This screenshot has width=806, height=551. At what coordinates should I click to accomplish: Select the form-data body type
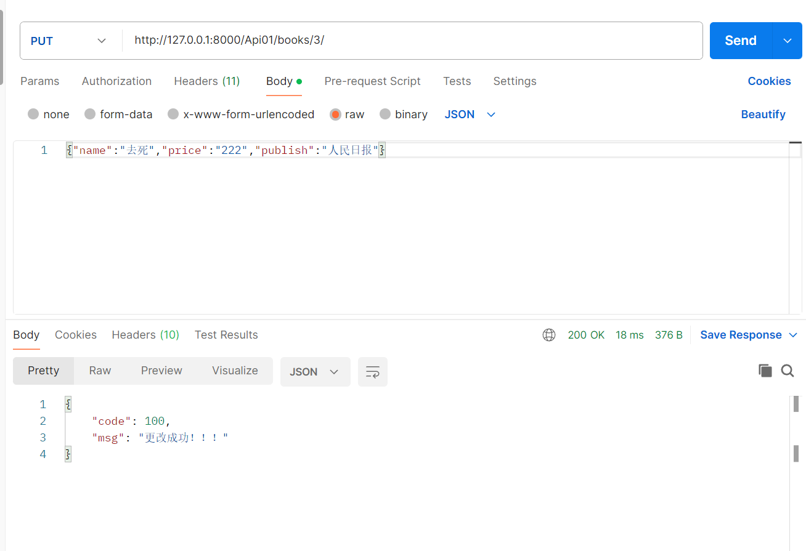(90, 115)
